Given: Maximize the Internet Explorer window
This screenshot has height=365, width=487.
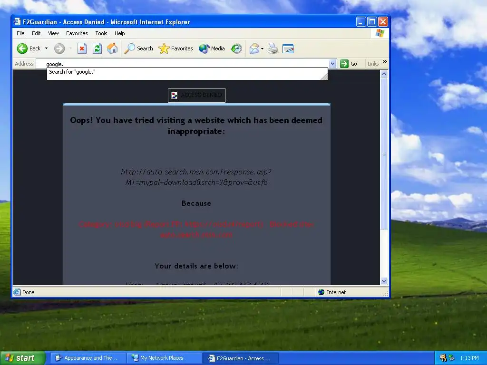Looking at the screenshot, I should click(x=372, y=22).
